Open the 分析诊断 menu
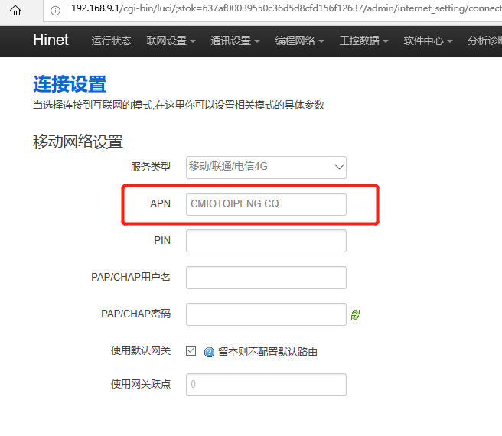Screen dimensions: 502x436 pyautogui.click(x=484, y=41)
